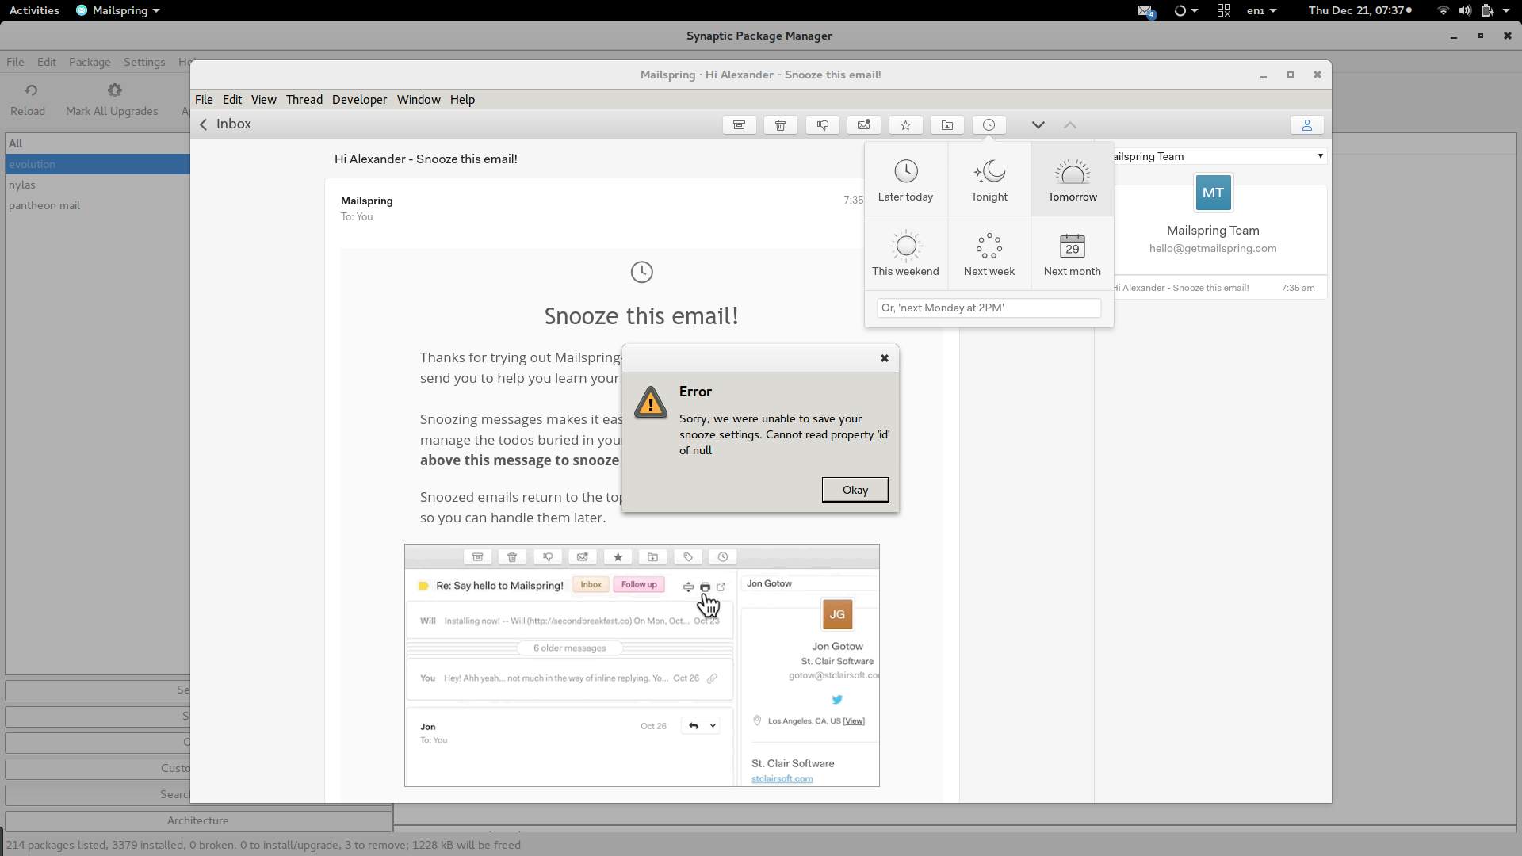Image resolution: width=1522 pixels, height=856 pixels.
Task: Click the Architecture button in Synaptic
Action: point(198,820)
